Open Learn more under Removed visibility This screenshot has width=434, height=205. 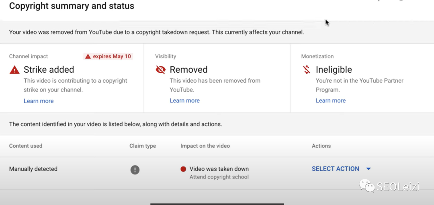pyautogui.click(x=184, y=100)
